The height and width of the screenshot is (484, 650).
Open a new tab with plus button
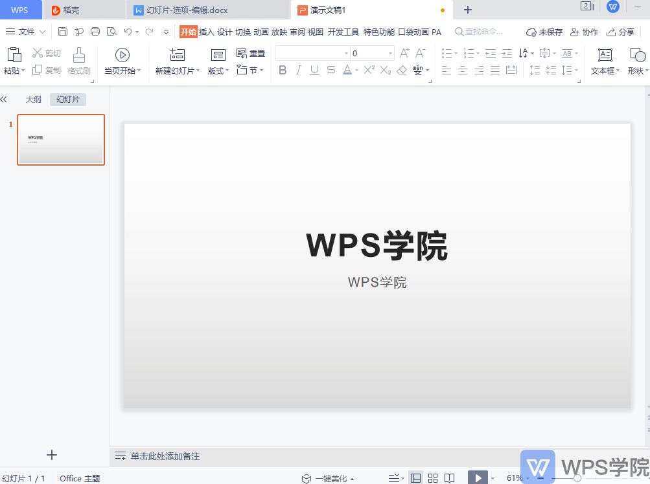468,10
